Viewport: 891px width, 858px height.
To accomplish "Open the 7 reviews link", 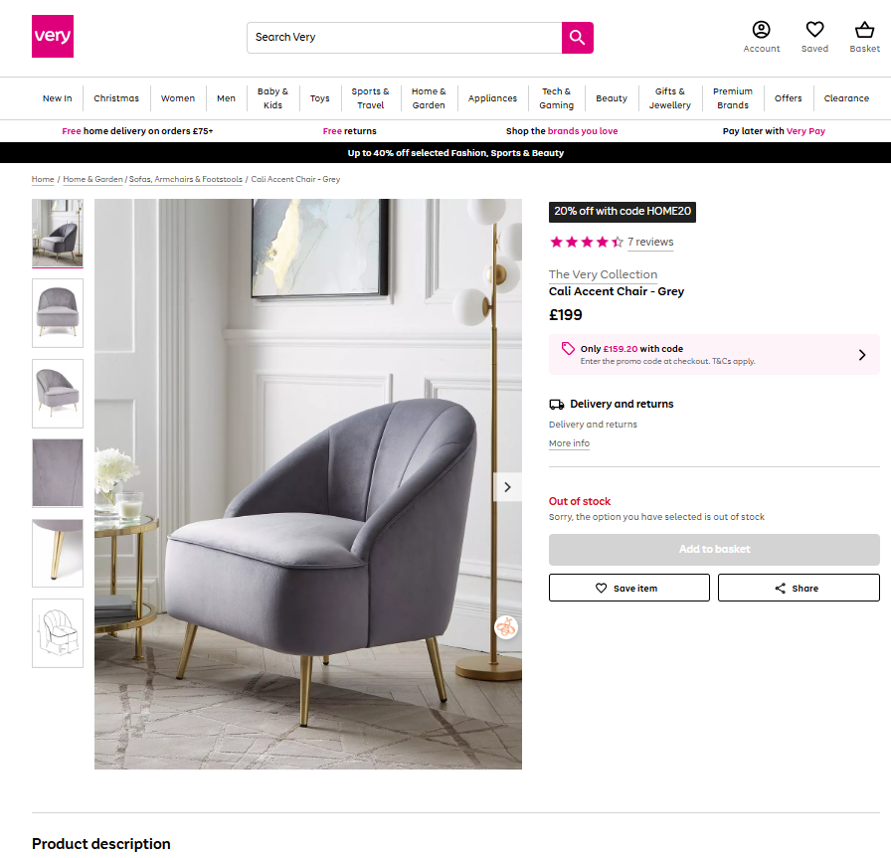I will pos(650,242).
